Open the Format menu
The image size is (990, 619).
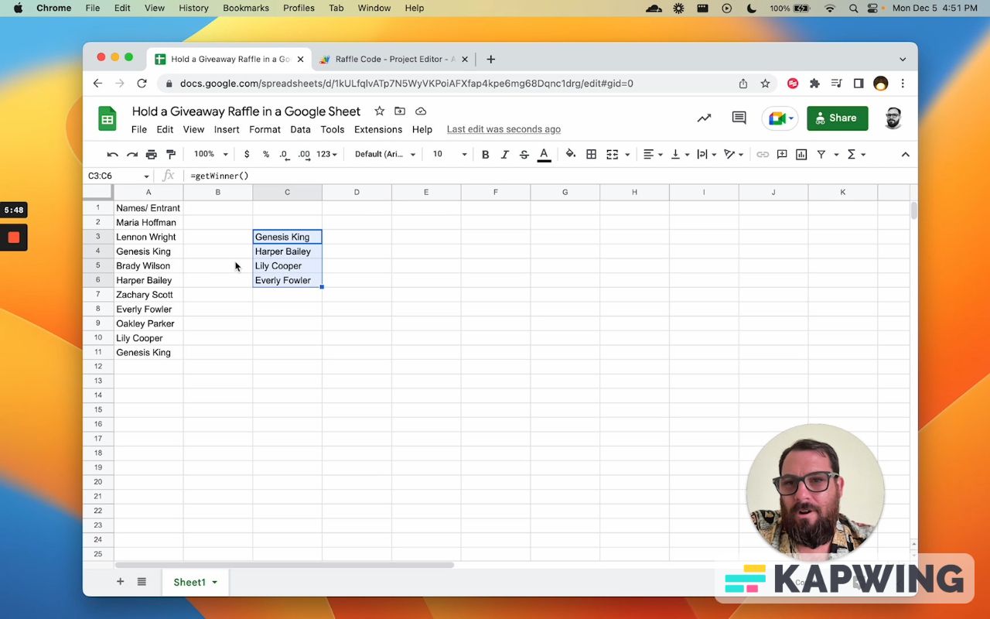[265, 129]
